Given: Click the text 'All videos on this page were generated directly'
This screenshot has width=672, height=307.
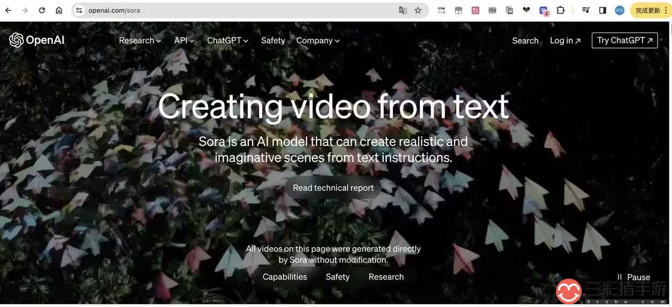Looking at the screenshot, I should (x=333, y=249).
